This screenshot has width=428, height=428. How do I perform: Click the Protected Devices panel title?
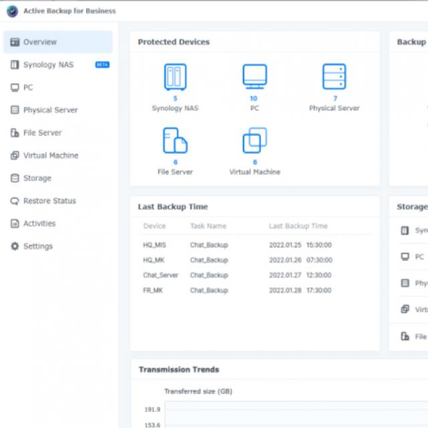(174, 42)
